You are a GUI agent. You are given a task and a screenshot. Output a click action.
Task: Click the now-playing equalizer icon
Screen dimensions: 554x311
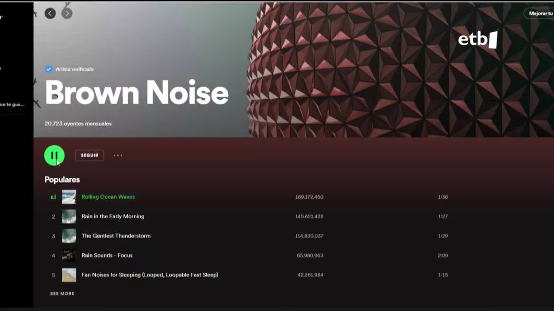click(x=53, y=197)
